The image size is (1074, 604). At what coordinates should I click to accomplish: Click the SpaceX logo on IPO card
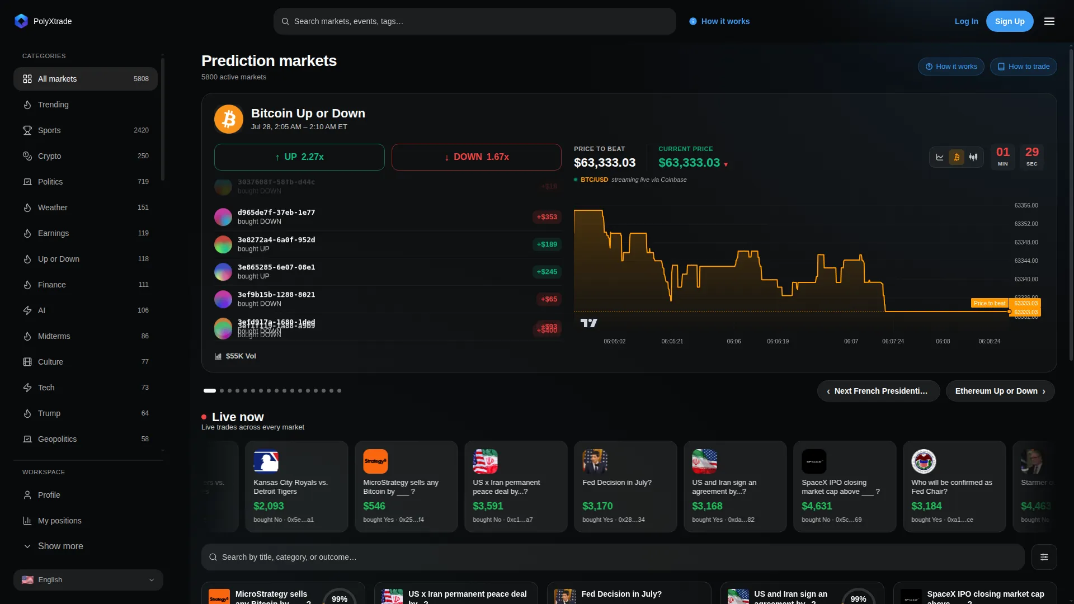814,461
